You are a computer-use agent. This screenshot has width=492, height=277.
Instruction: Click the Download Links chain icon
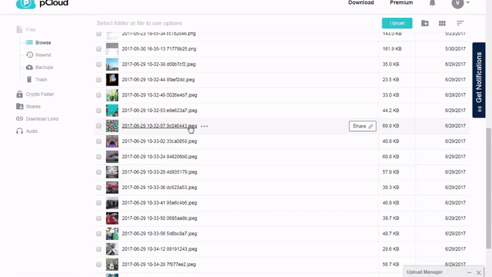pyautogui.click(x=20, y=119)
